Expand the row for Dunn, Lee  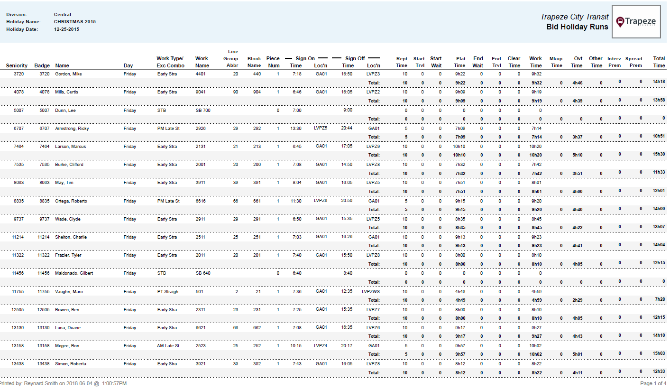(x=68, y=110)
